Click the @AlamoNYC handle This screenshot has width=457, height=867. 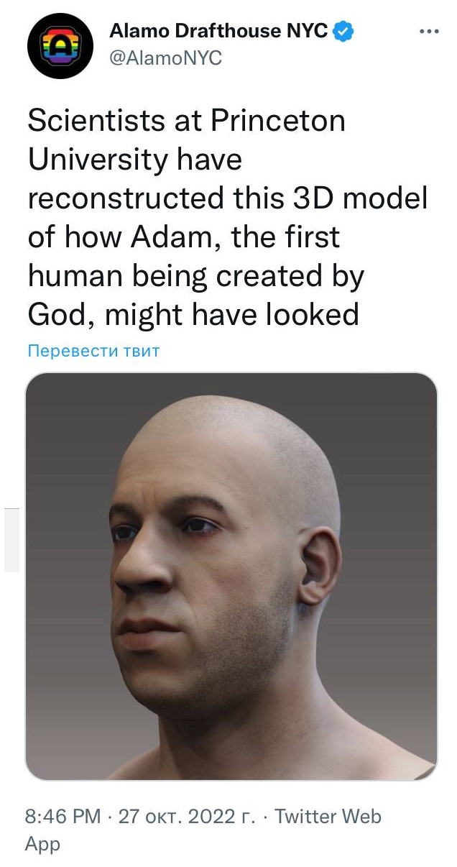(x=165, y=59)
